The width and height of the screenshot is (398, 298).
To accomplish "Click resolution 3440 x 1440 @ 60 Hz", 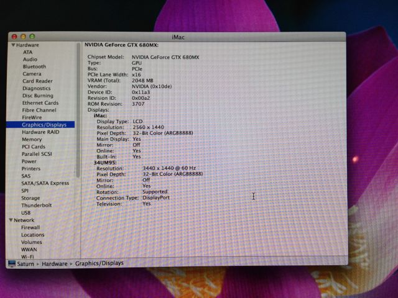I will coord(169,168).
